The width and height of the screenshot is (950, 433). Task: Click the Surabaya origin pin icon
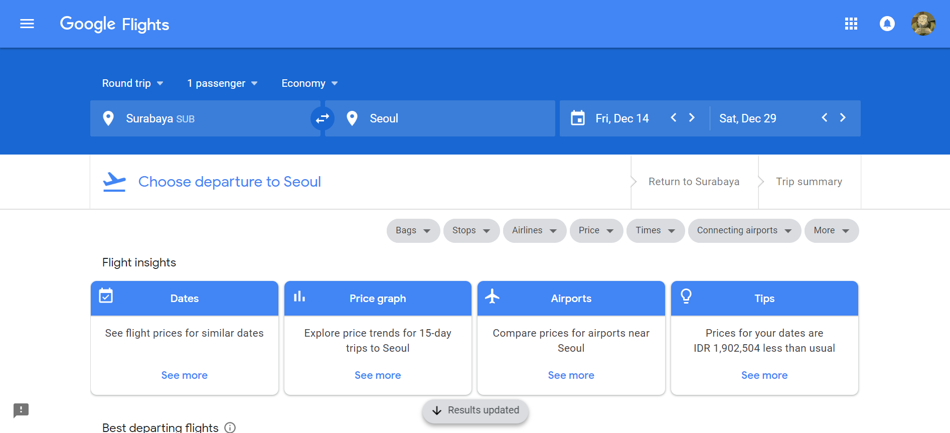108,118
